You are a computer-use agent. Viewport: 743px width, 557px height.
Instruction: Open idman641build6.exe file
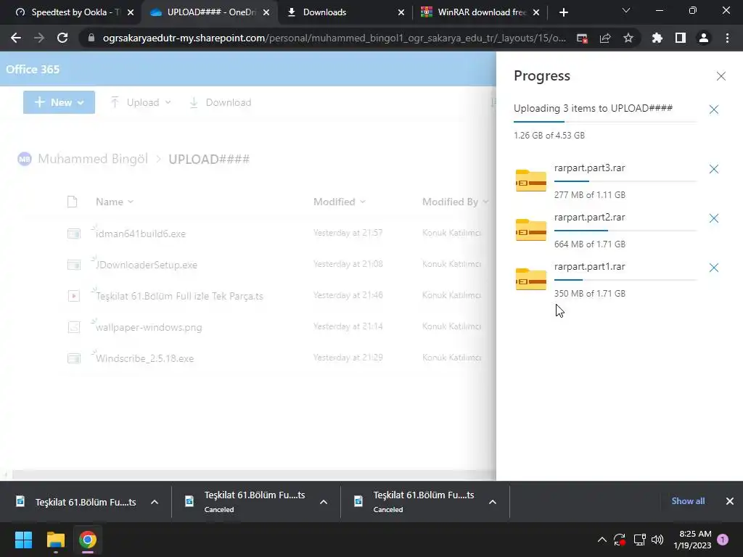pyautogui.click(x=140, y=234)
